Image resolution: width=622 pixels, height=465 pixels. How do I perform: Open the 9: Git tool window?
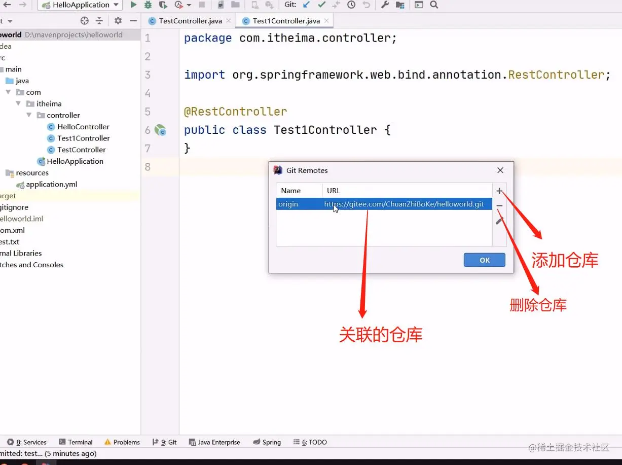pos(164,442)
